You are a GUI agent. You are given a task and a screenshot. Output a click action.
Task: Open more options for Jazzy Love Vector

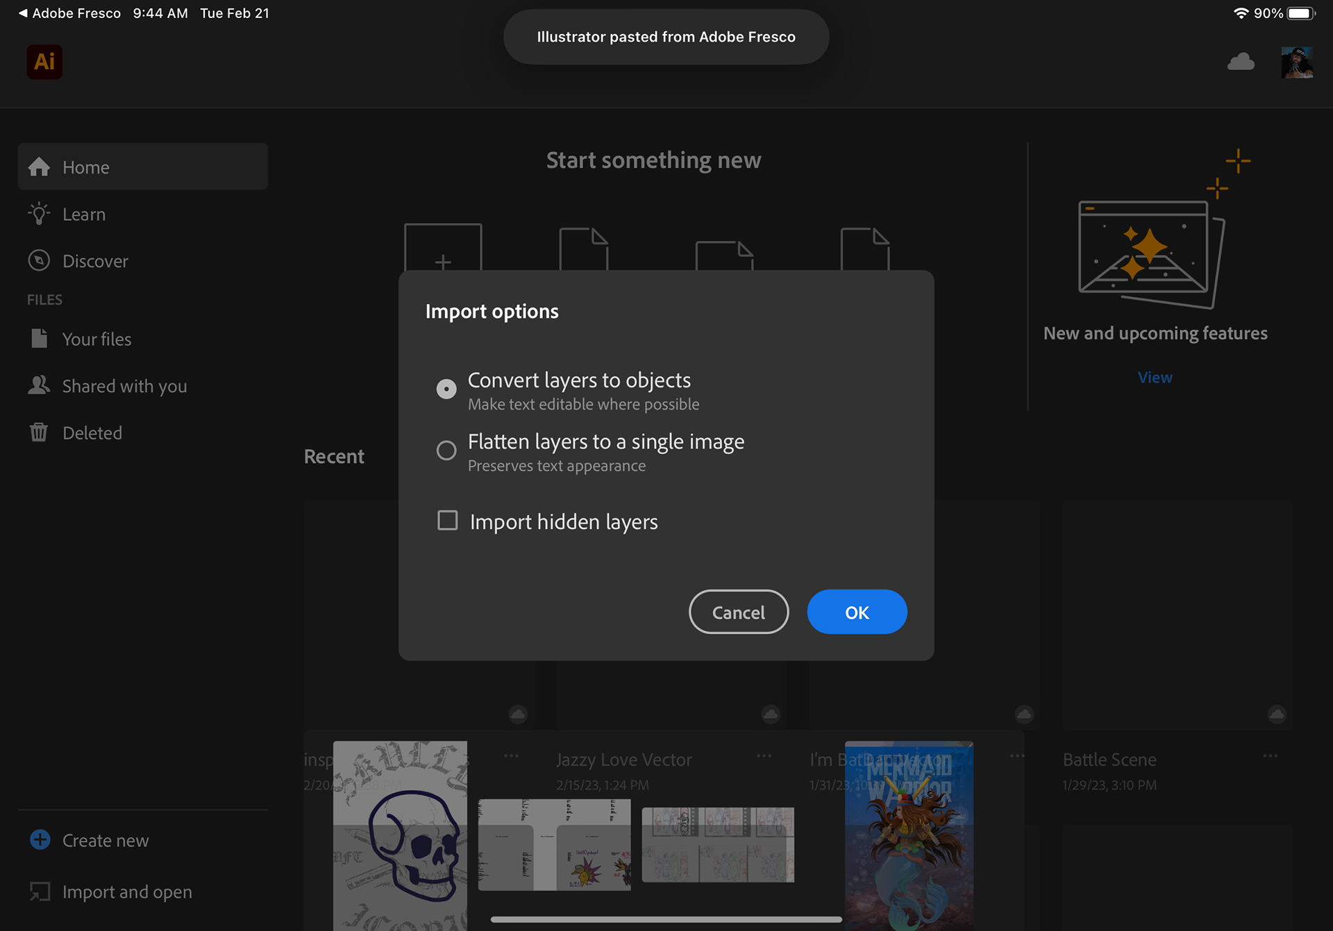[x=764, y=756]
